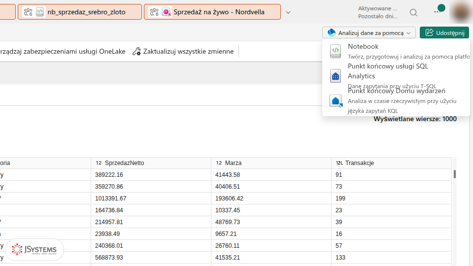Click the Wyświetlane wiersze: 1000 label
Image resolution: width=473 pixels, height=266 pixels.
click(x=415, y=119)
